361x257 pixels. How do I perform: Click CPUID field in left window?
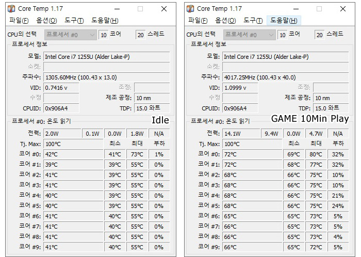coord(61,108)
